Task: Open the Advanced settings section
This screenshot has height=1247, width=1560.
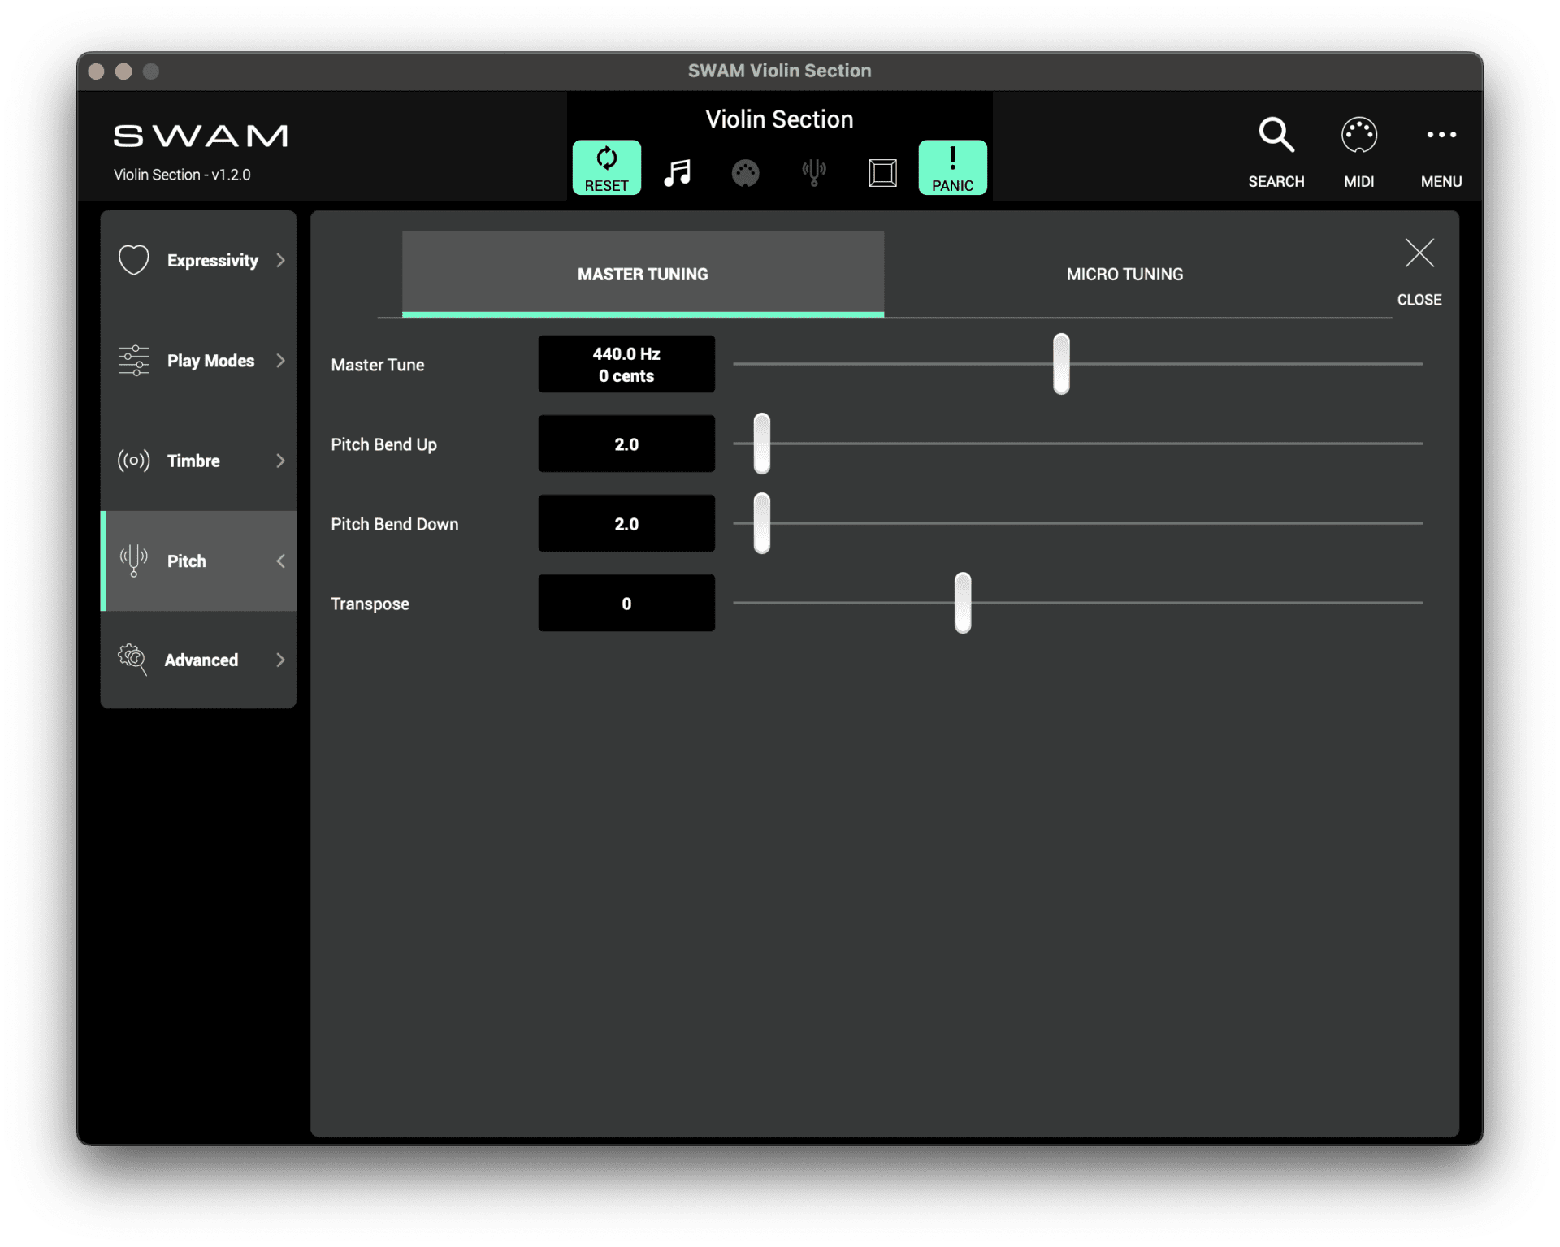Action: point(200,660)
